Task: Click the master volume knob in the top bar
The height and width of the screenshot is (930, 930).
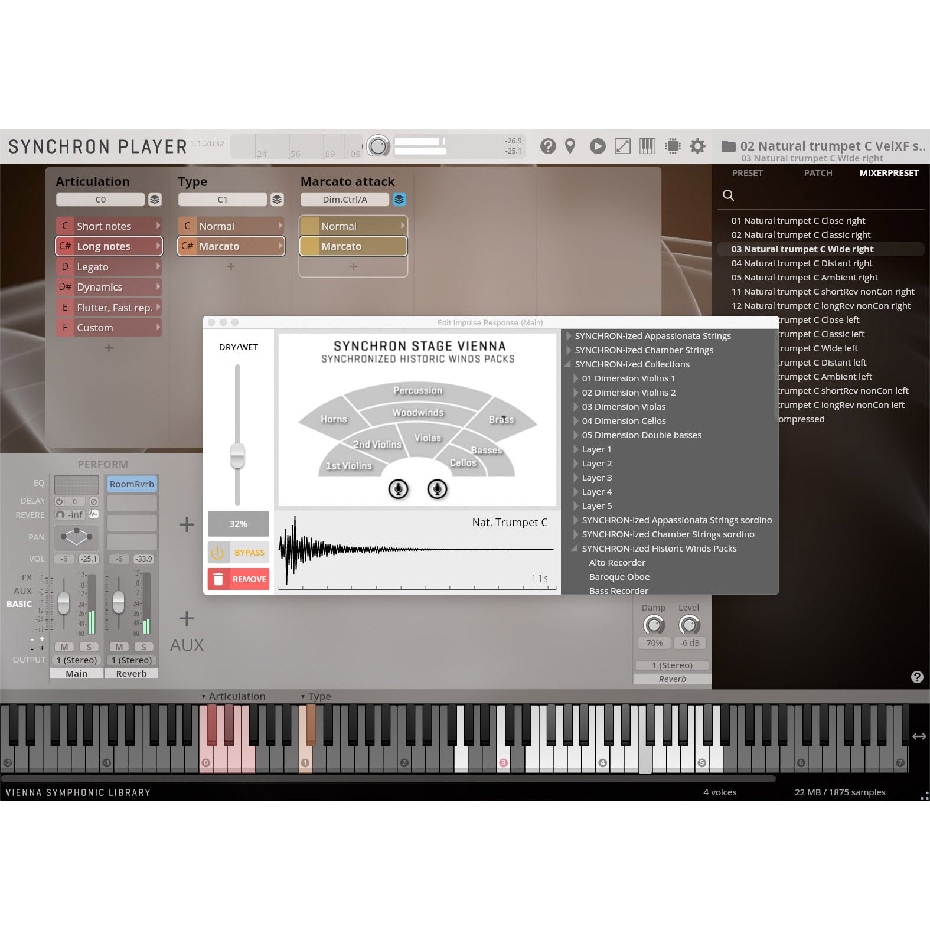Action: click(378, 146)
